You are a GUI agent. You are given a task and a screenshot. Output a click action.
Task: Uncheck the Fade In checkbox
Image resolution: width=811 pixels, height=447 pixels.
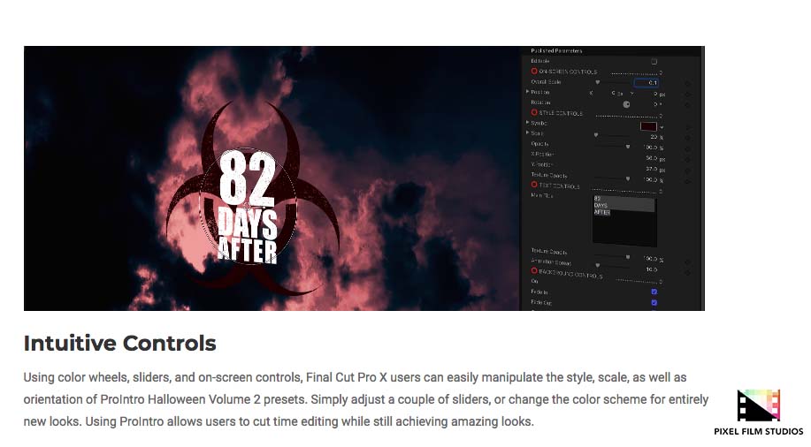(654, 292)
